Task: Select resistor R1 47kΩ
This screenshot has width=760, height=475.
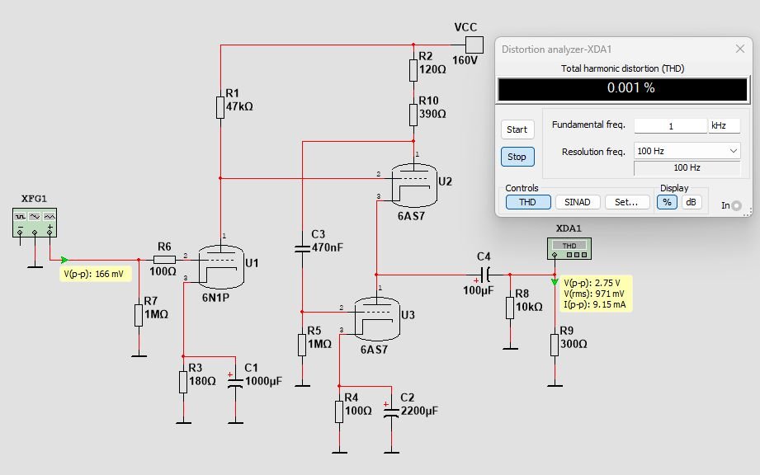Action: coord(220,107)
